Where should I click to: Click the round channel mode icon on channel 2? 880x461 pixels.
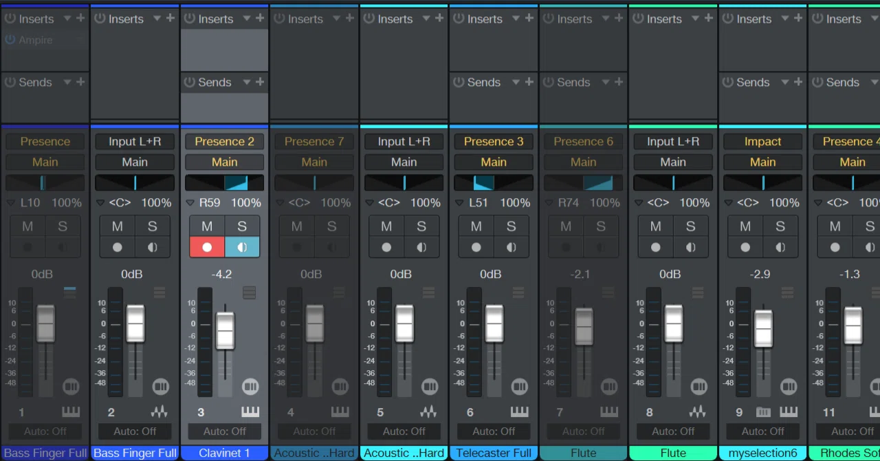pos(160,387)
